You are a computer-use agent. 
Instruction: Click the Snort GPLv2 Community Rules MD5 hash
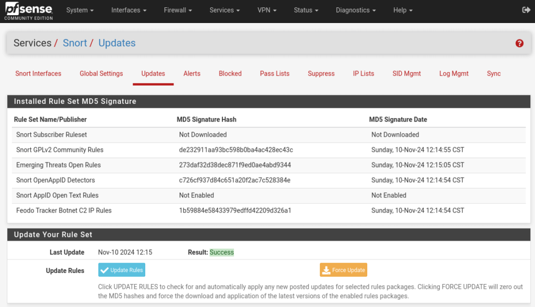pyautogui.click(x=236, y=150)
